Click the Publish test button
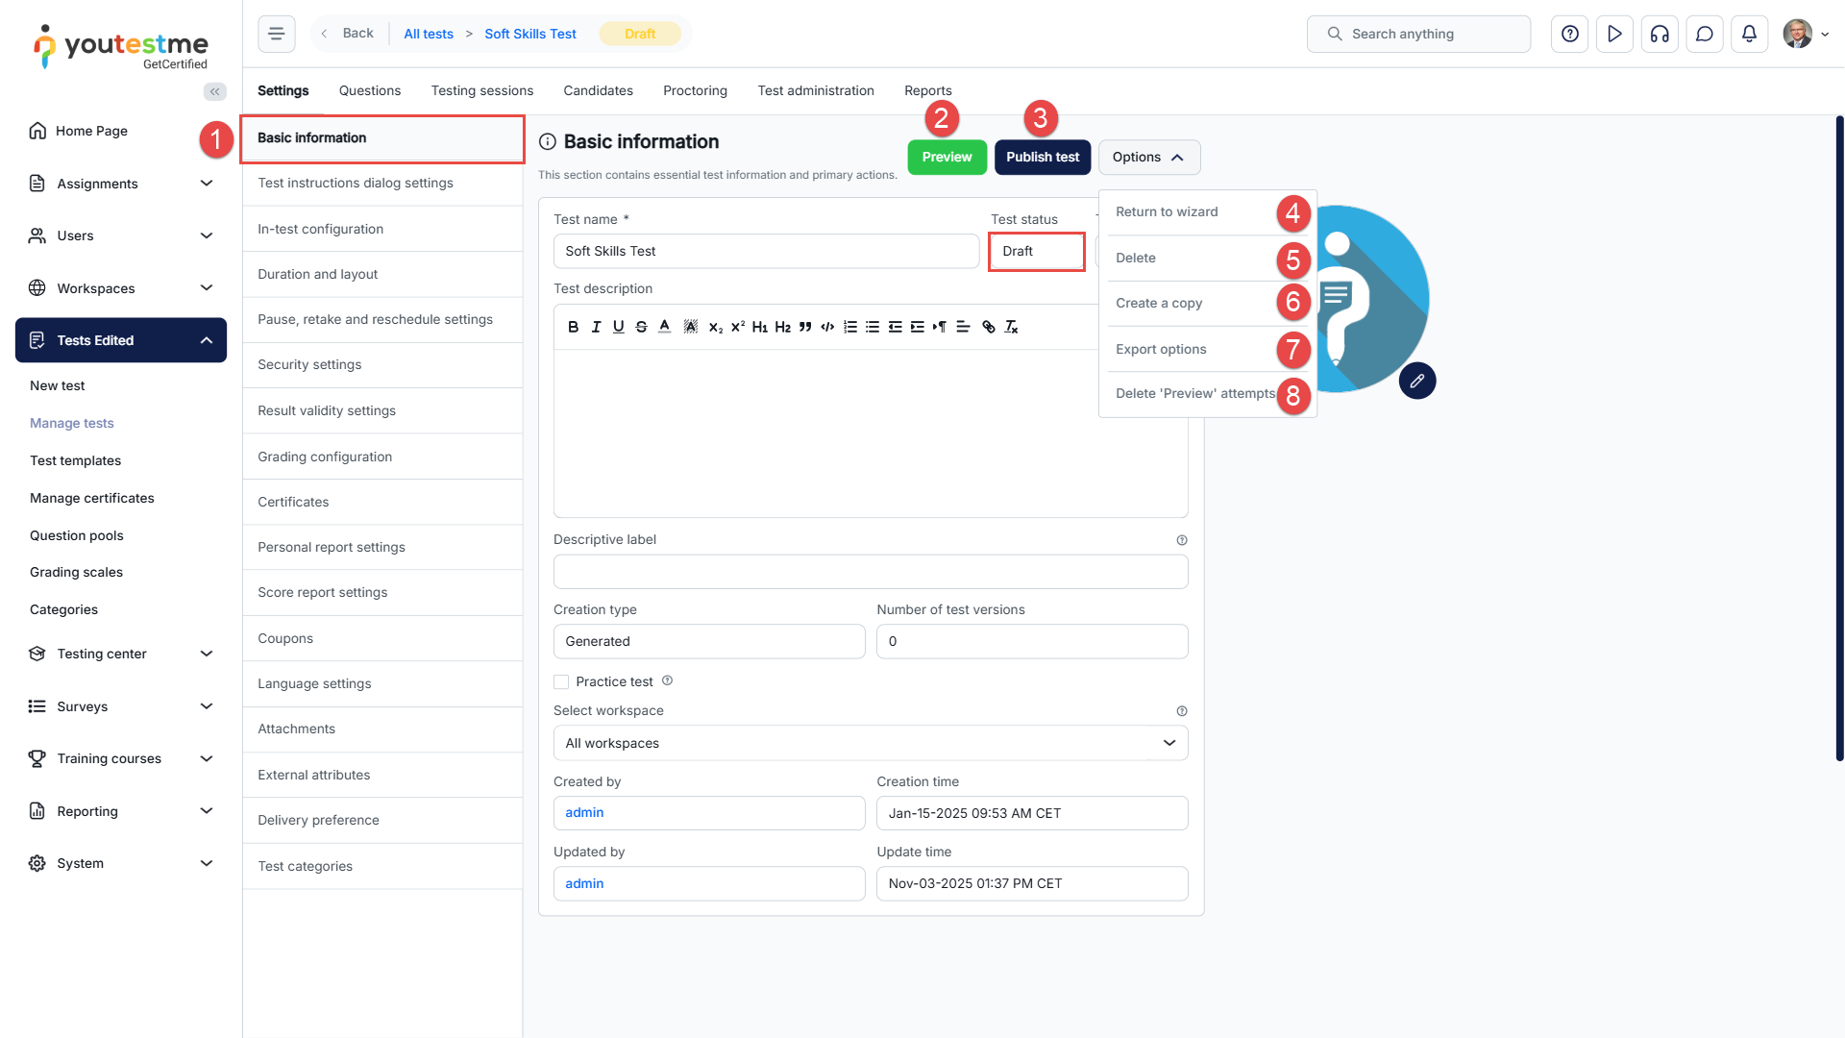Viewport: 1845px width, 1038px height. pos(1042,157)
